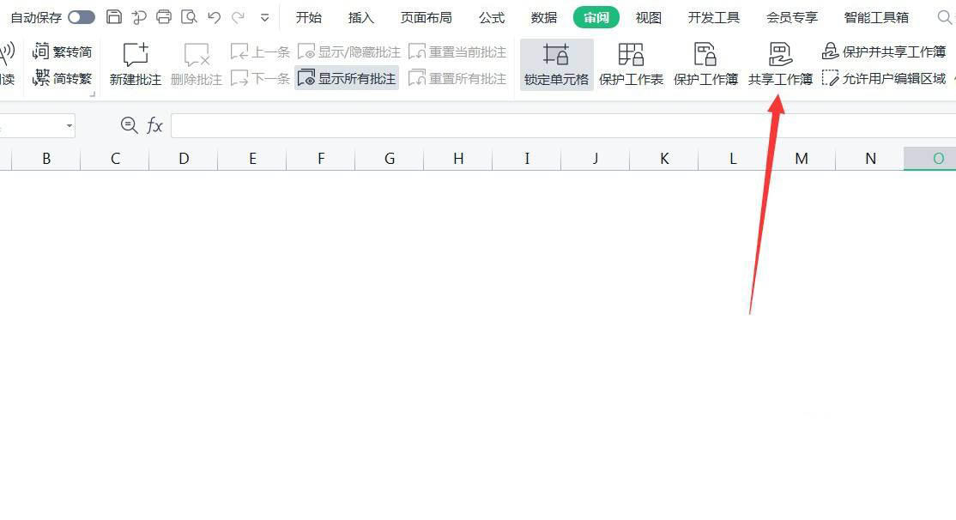Select column I header

(527, 159)
